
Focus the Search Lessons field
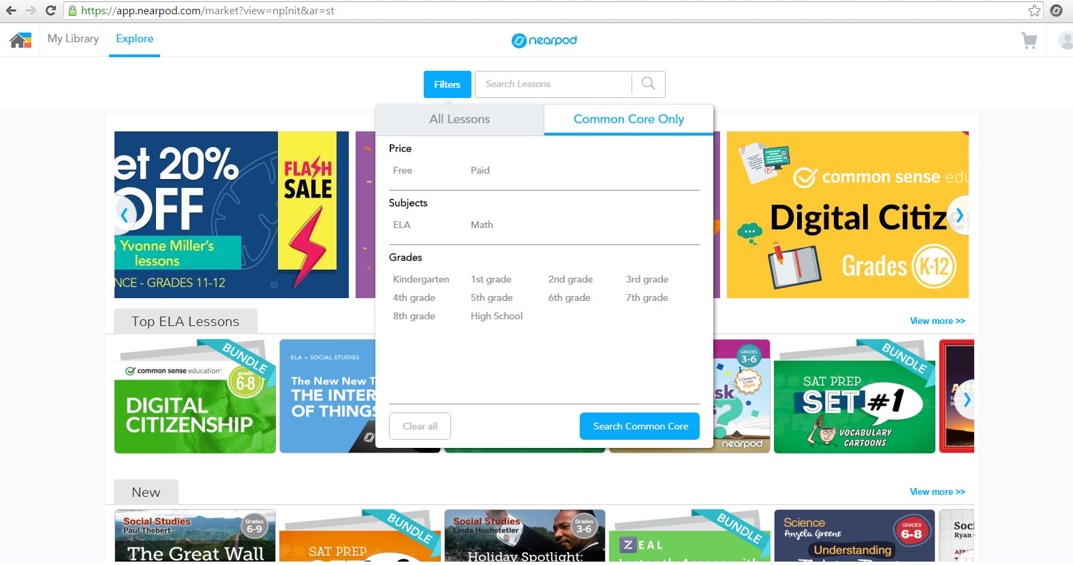[553, 84]
